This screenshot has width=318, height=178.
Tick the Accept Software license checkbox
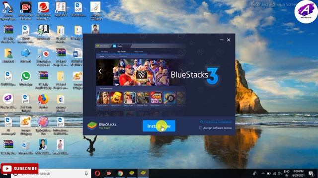[201, 128]
